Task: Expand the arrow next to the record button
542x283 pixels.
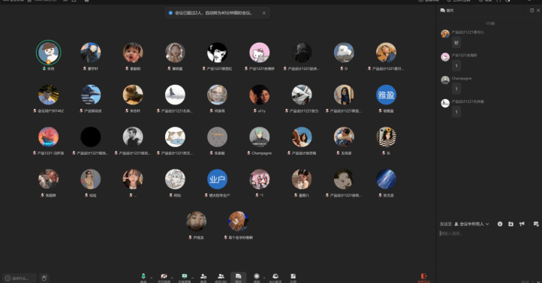Action: point(264,277)
